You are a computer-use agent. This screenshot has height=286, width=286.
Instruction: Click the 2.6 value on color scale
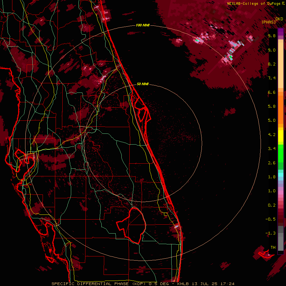coord(272,163)
